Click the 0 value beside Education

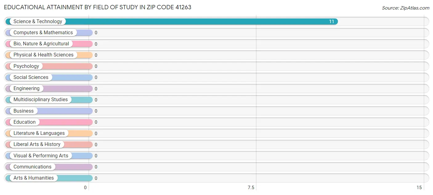pyautogui.click(x=96, y=122)
